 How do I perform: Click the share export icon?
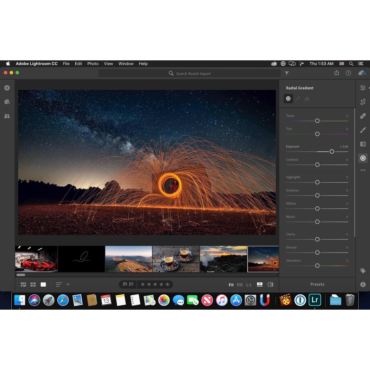tap(337, 73)
